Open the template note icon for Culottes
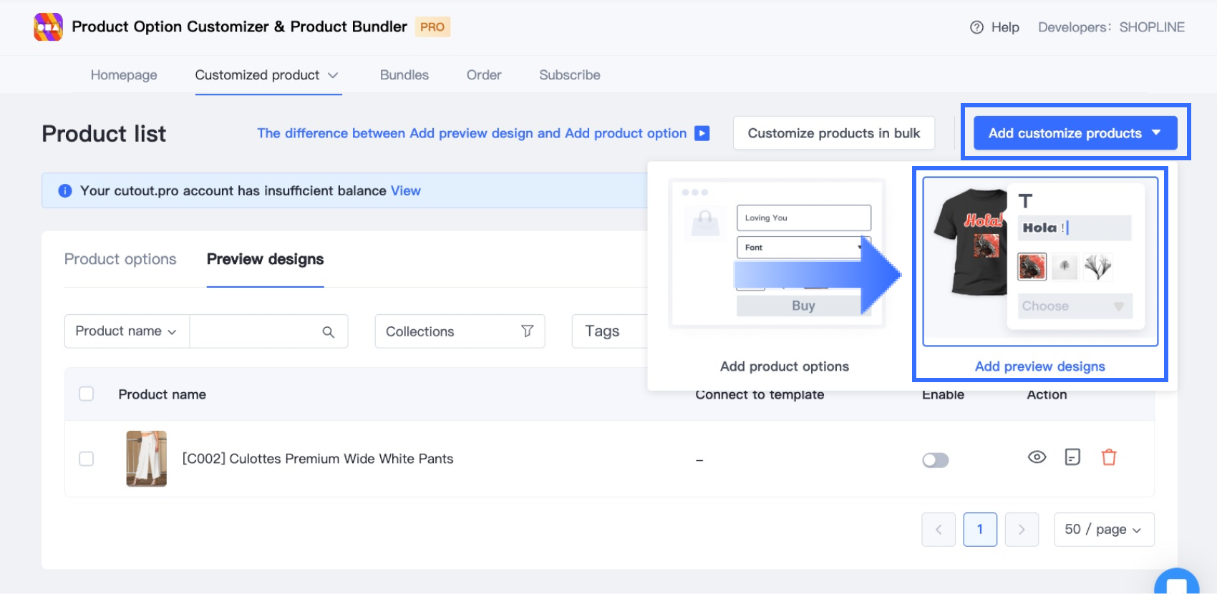Viewport: 1217px width, 594px height. click(x=1072, y=457)
